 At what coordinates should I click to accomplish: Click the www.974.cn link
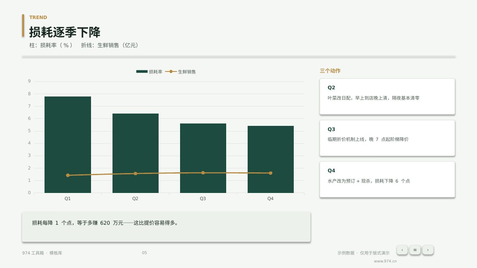coord(385,261)
